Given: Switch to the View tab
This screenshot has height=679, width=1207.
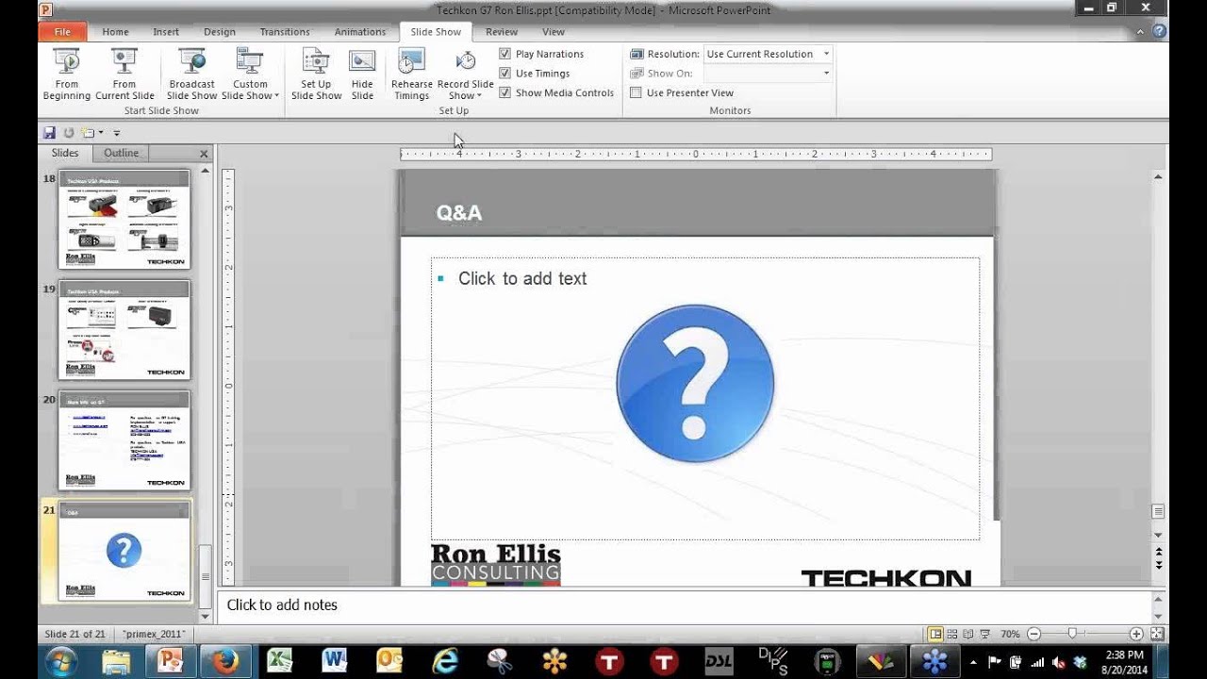Looking at the screenshot, I should pos(554,31).
